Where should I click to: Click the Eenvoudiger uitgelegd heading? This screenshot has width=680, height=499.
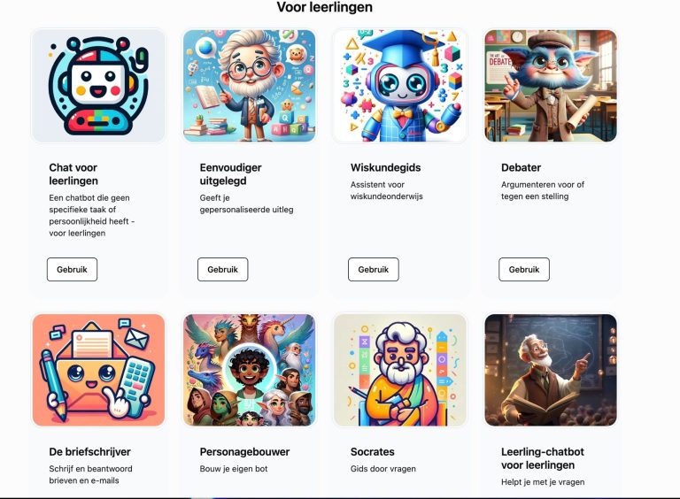click(231, 174)
